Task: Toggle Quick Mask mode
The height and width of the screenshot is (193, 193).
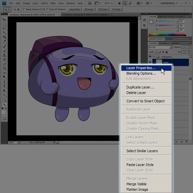Action: [4, 118]
